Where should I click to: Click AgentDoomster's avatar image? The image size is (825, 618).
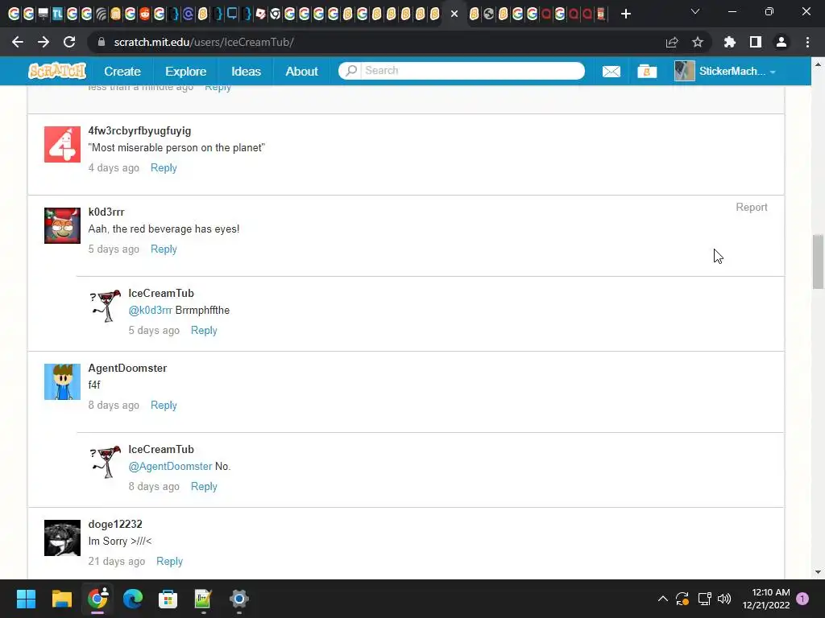coord(62,381)
